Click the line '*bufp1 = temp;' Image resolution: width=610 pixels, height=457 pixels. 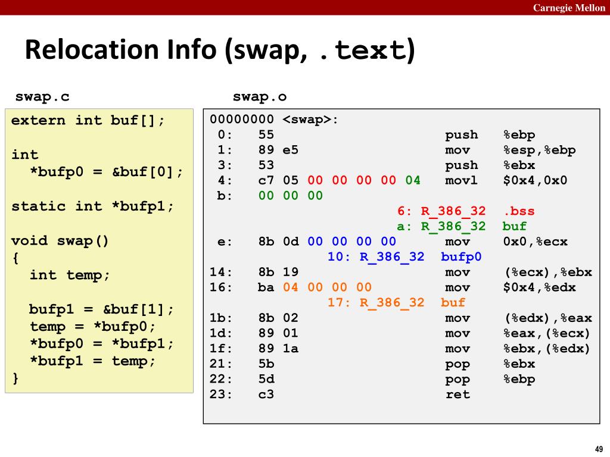[92, 361]
